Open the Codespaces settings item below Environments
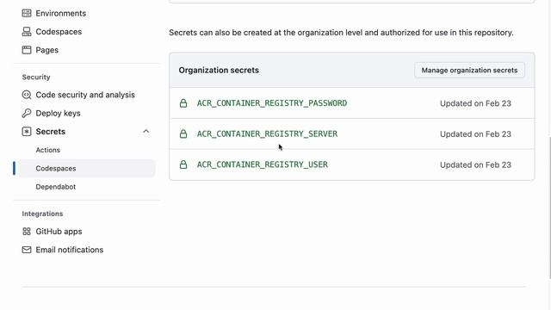The height and width of the screenshot is (310, 551). pos(59,32)
